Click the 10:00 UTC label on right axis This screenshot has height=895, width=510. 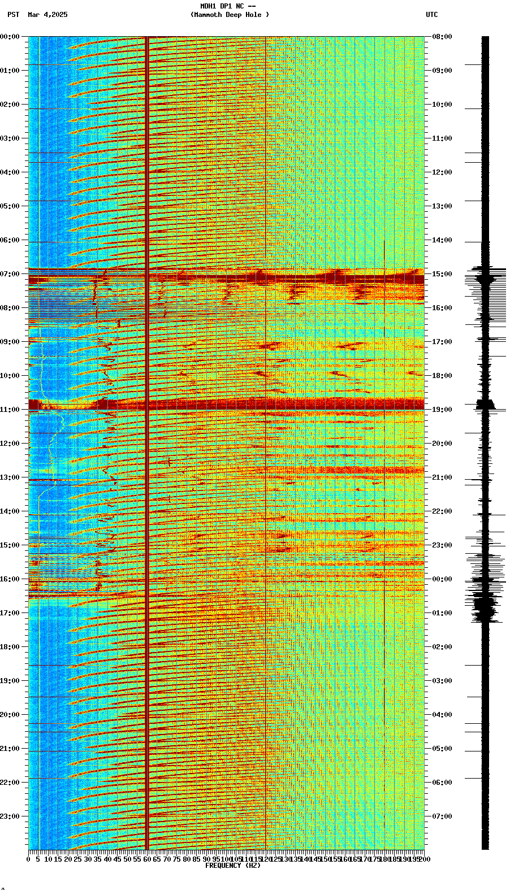click(x=442, y=105)
